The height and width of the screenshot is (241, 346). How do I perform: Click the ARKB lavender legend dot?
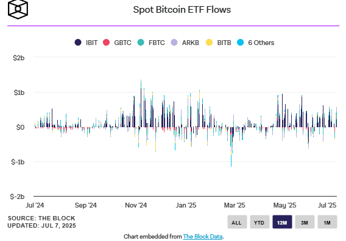point(174,43)
